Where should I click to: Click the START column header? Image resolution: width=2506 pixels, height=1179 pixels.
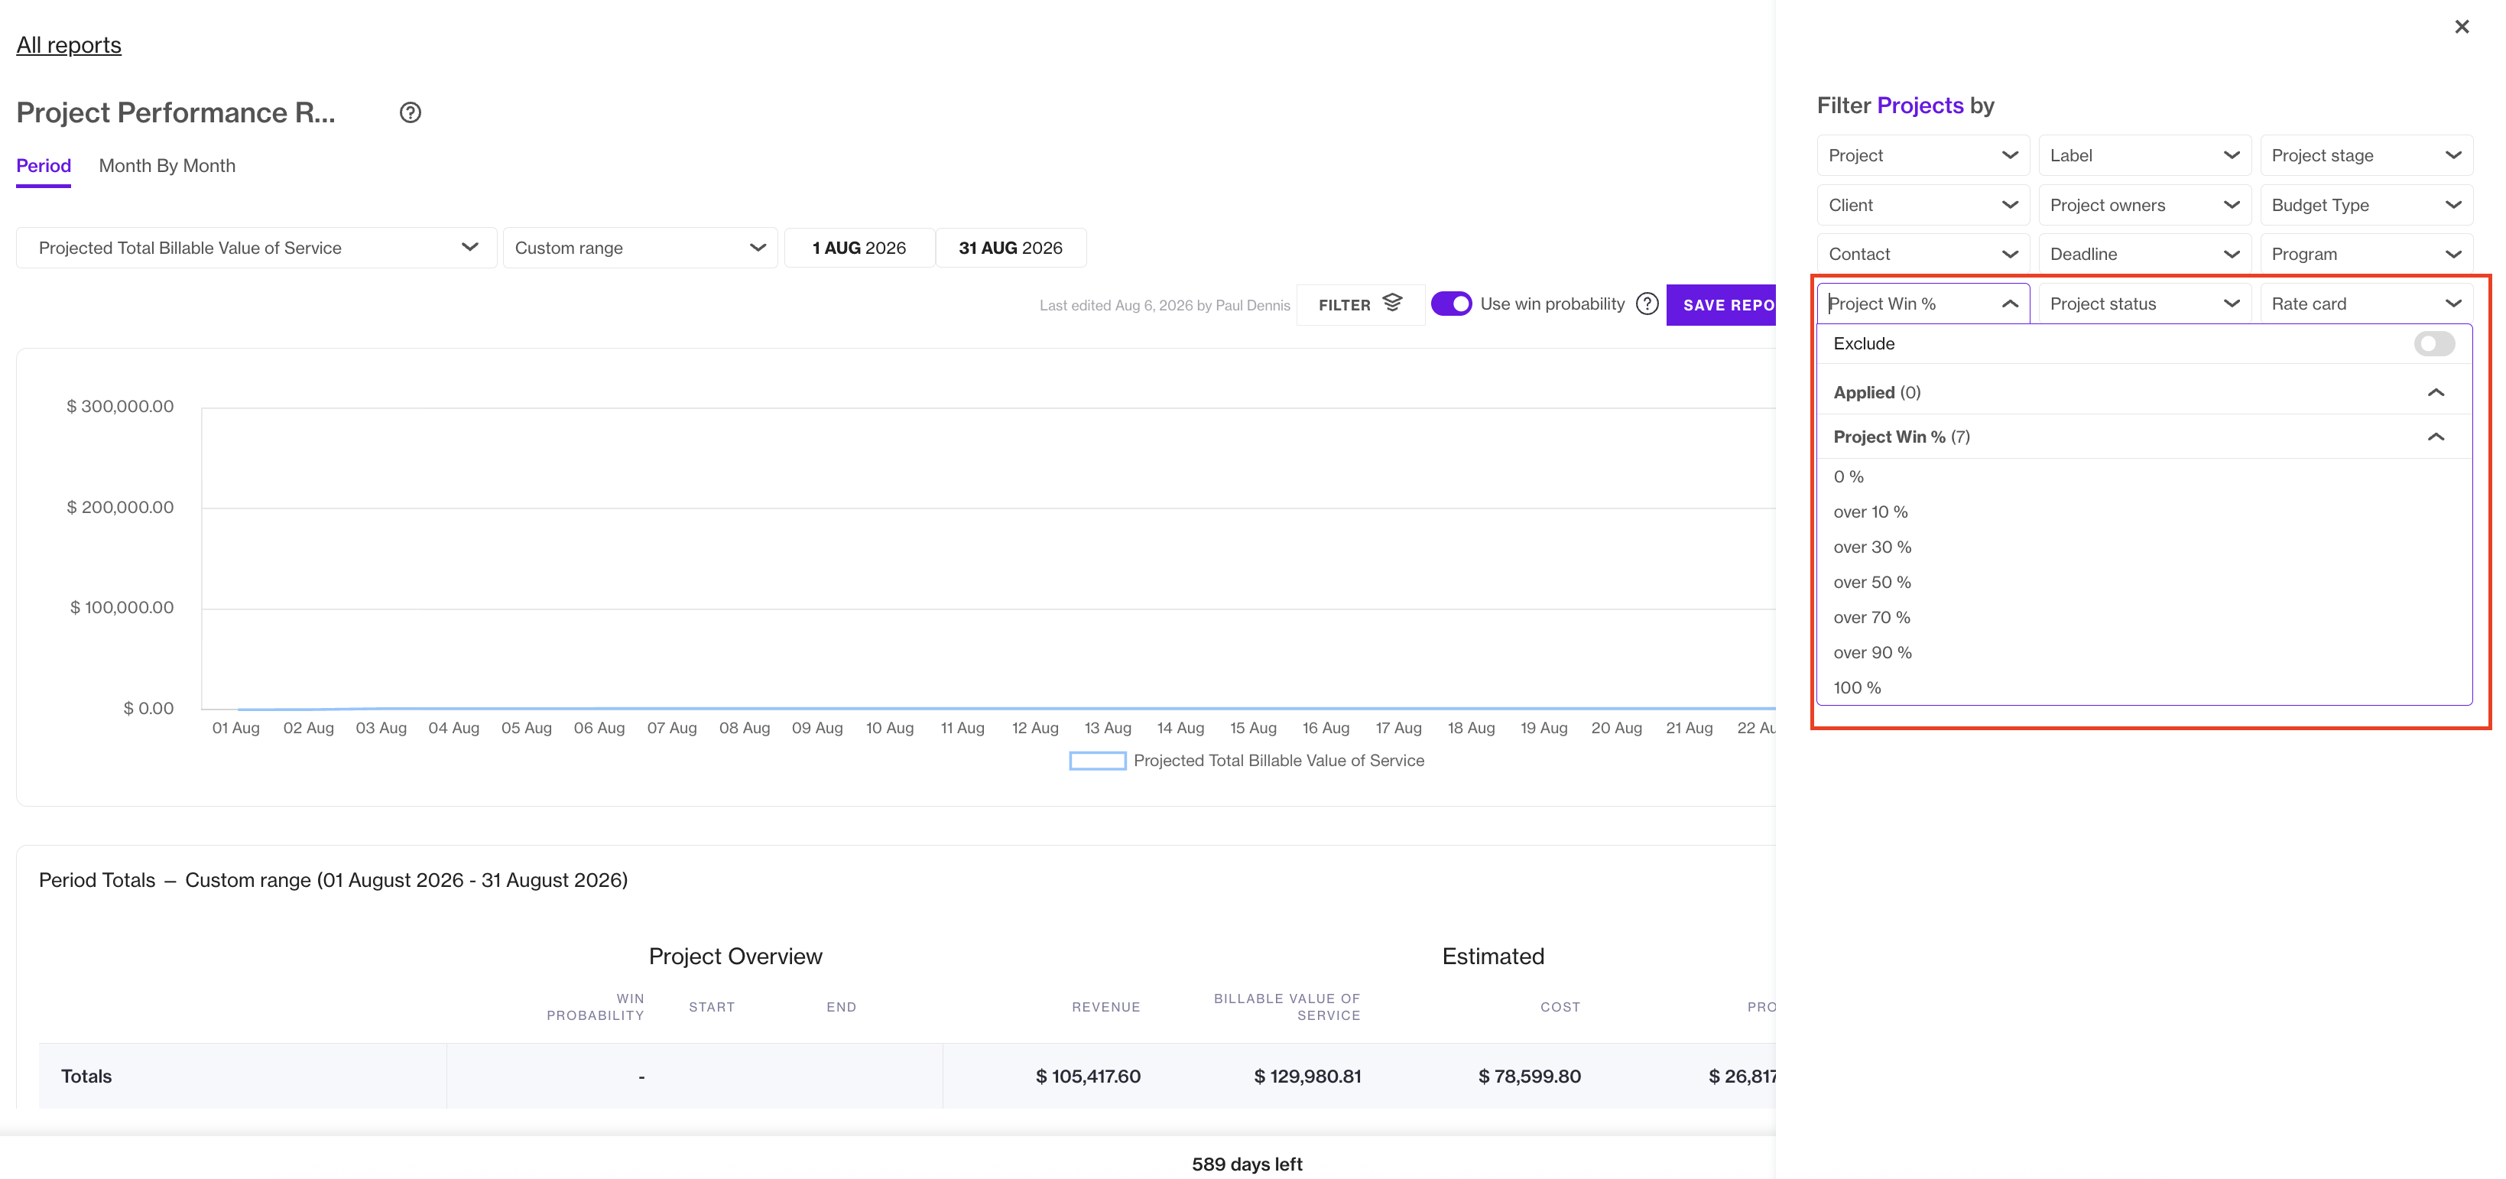pyautogui.click(x=712, y=1007)
